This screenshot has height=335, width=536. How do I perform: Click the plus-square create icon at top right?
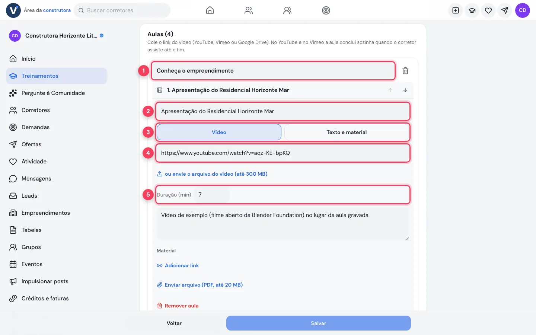[x=456, y=10]
